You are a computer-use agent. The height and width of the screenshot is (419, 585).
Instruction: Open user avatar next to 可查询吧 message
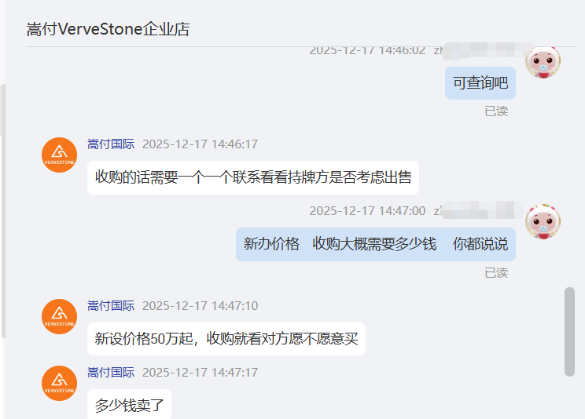(x=543, y=62)
